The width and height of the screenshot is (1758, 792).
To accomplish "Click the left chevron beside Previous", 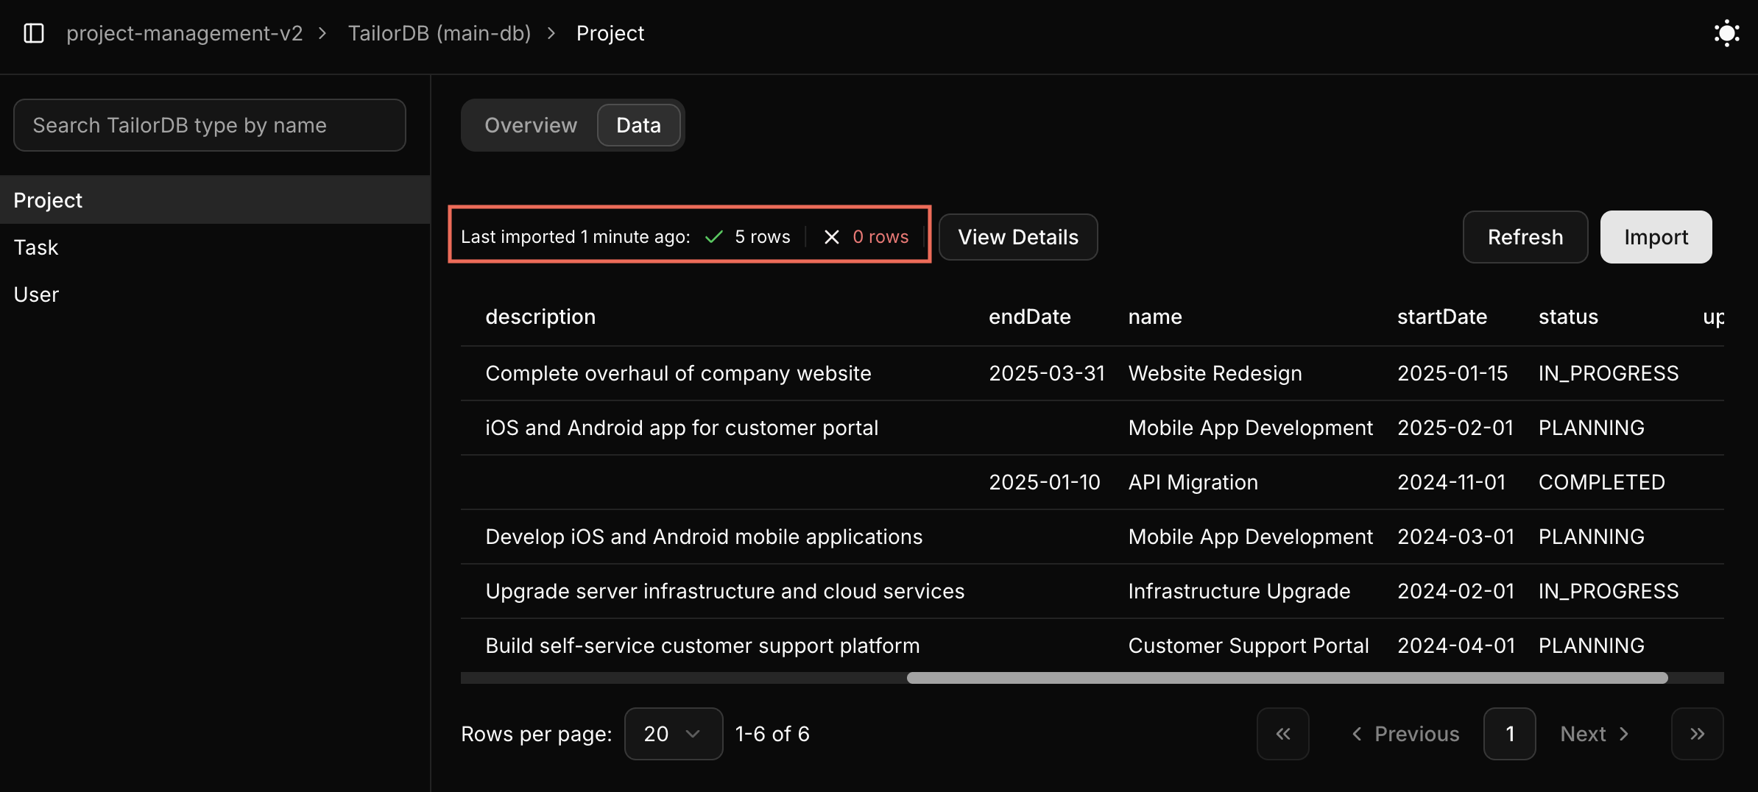I will click(x=1357, y=733).
